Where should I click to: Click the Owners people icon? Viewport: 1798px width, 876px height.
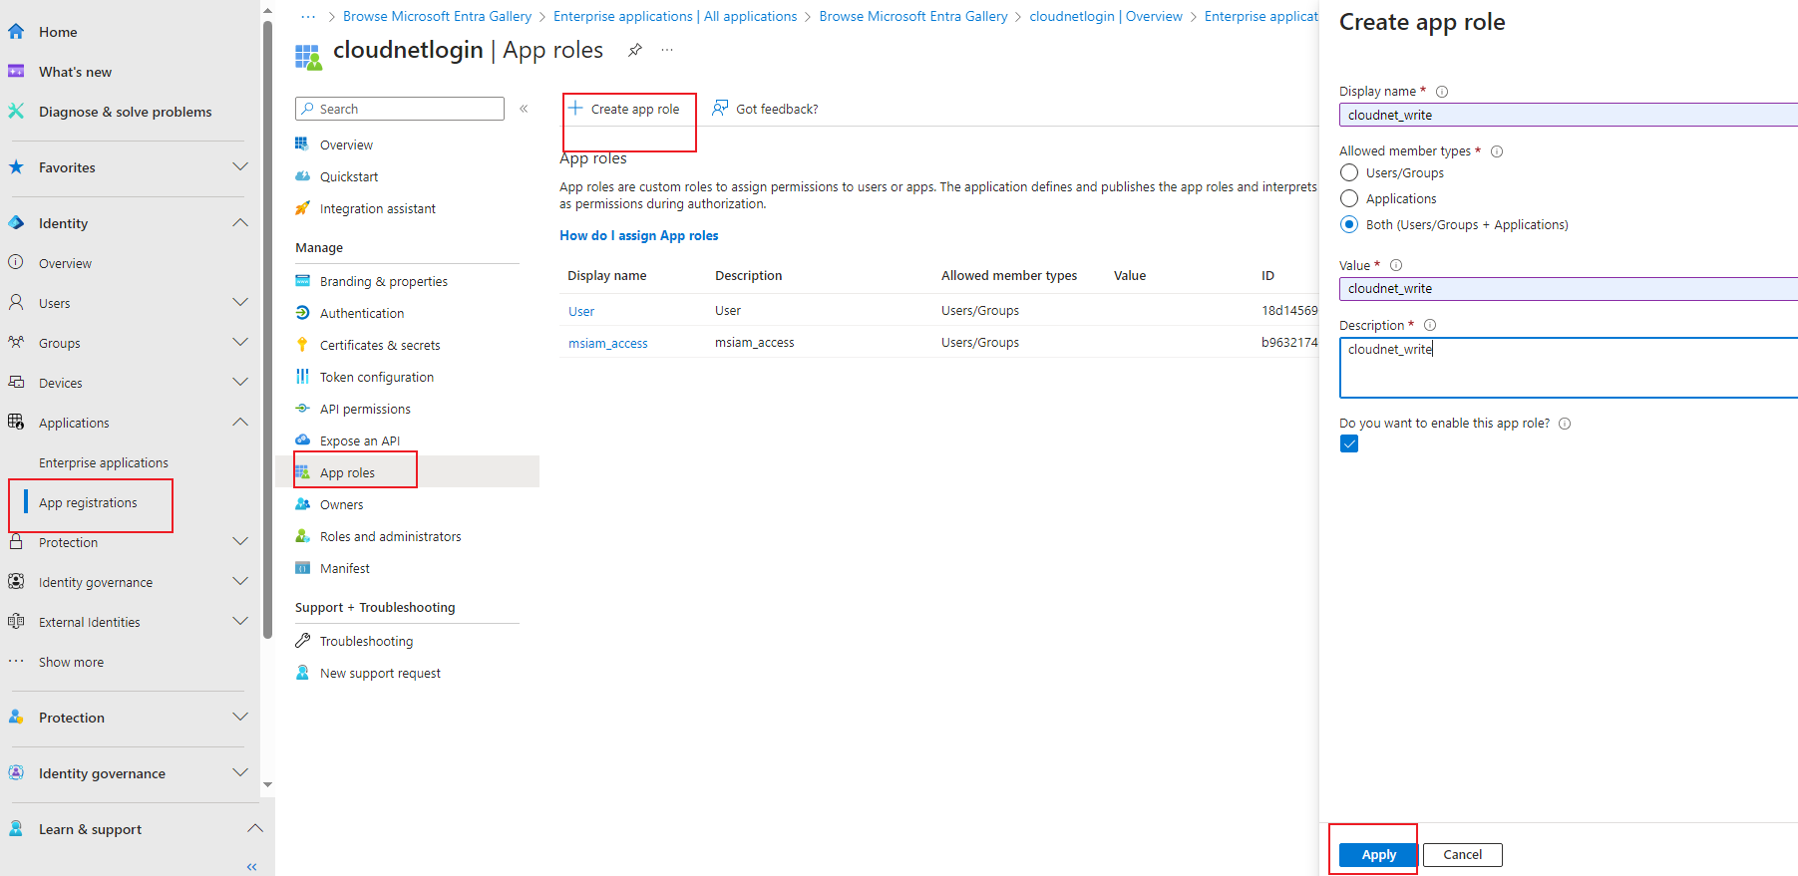(302, 504)
